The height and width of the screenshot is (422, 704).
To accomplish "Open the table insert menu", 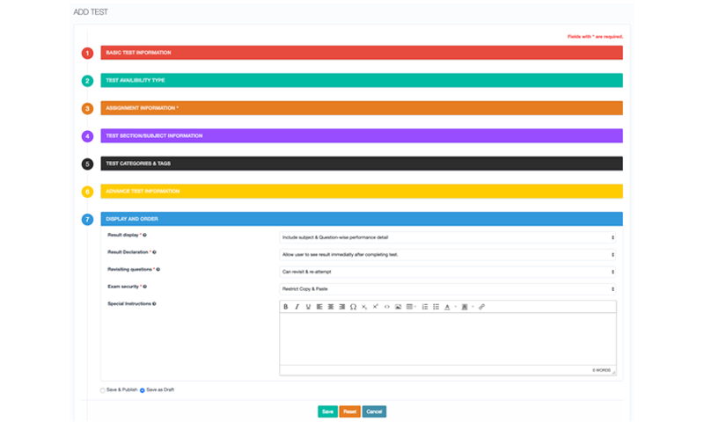I will 411,307.
